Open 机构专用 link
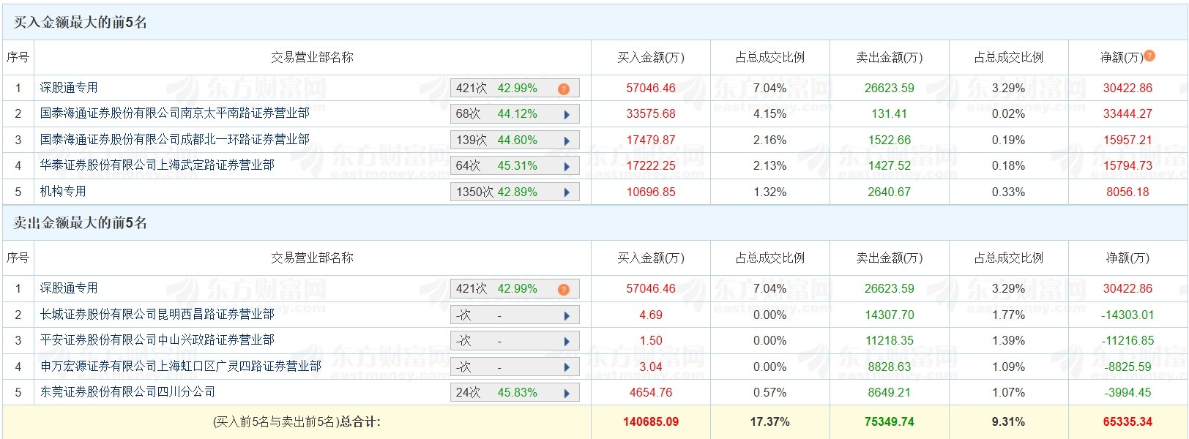 (x=63, y=192)
